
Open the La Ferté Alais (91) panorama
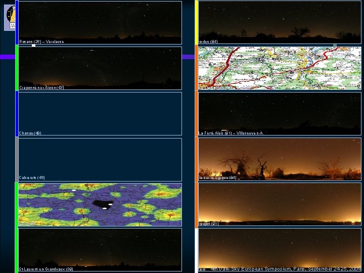click(x=280, y=114)
